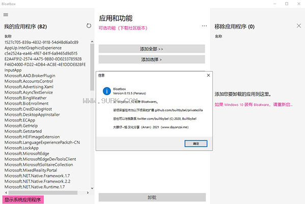Select Microsoft.BingWeather
305x204 pixels.
click(x=25, y=98)
